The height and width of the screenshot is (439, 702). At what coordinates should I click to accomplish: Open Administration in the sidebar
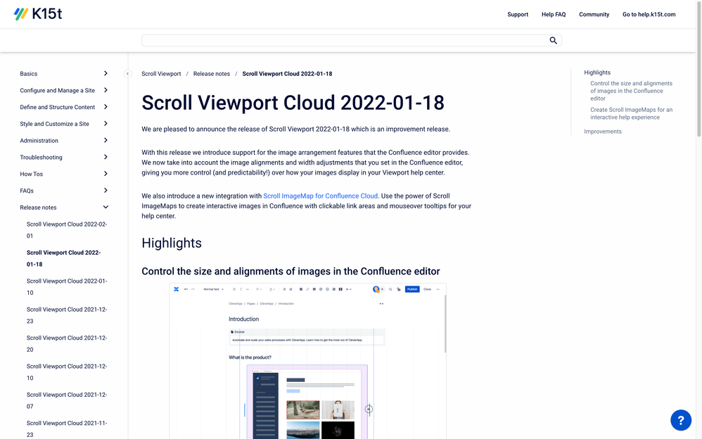(x=39, y=141)
